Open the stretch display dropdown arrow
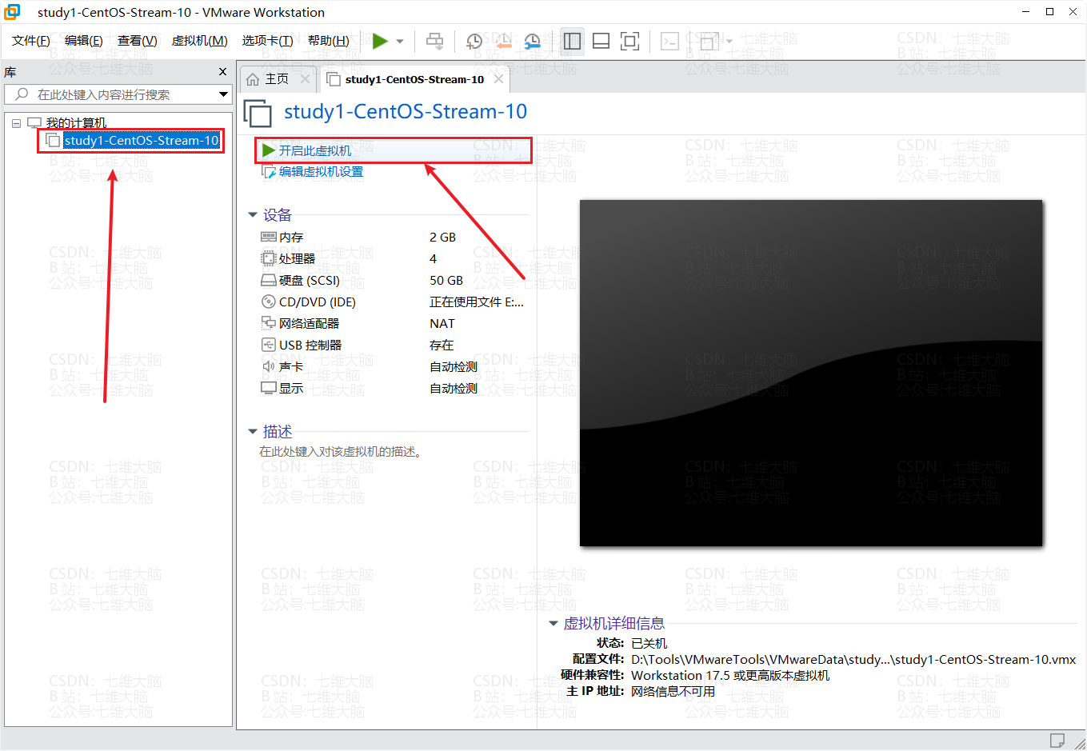This screenshot has height=751, width=1087. 729,42
